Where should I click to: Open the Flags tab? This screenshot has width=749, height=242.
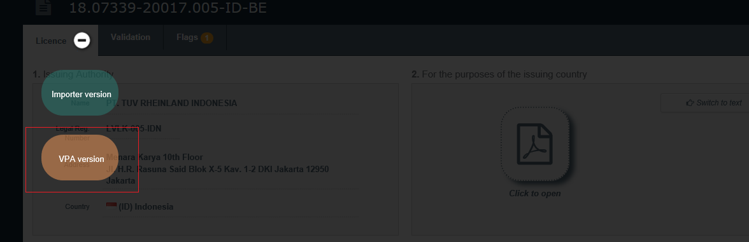click(195, 37)
